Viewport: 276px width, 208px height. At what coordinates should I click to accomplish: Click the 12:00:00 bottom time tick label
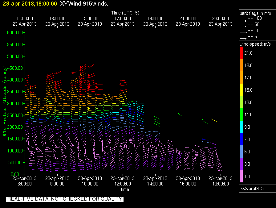(123, 184)
